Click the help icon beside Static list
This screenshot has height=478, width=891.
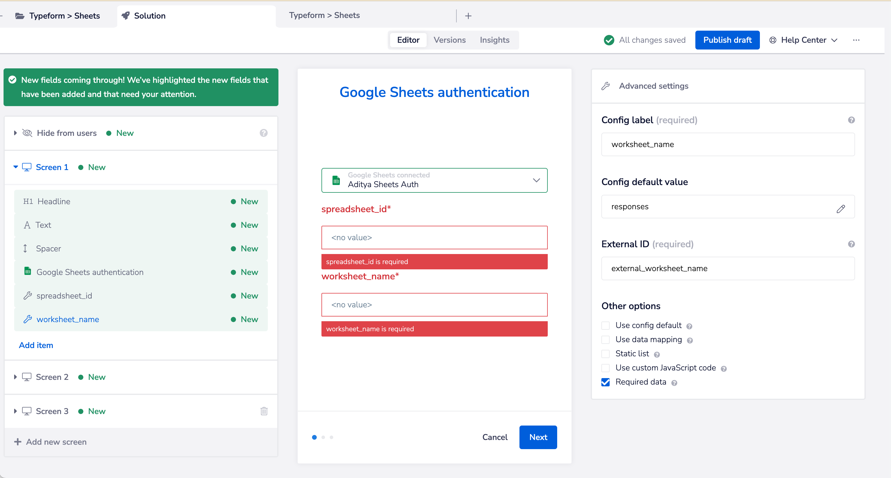(x=657, y=355)
